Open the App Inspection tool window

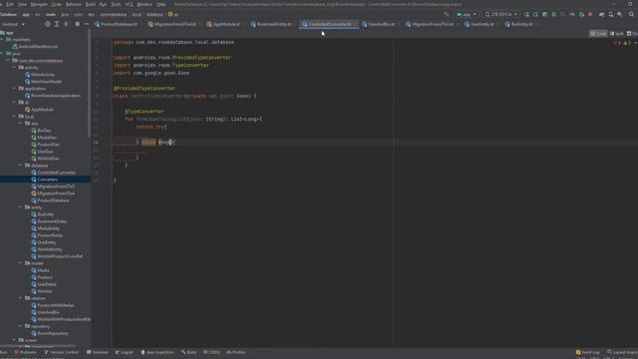158,352
